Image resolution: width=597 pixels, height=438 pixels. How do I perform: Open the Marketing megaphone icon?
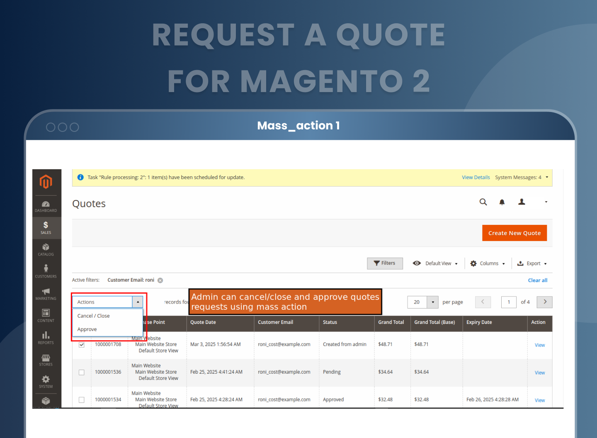click(46, 294)
